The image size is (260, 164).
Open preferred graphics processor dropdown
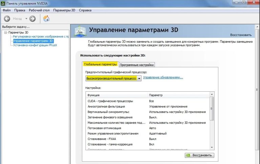pyautogui.click(x=113, y=78)
